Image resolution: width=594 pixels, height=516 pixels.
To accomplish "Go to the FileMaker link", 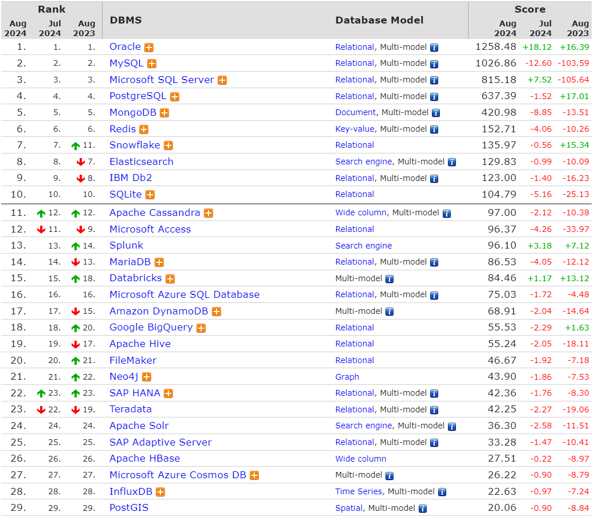I will 133,360.
